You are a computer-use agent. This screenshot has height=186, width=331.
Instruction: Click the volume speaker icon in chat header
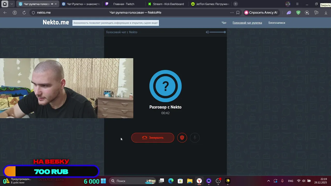pos(207,32)
